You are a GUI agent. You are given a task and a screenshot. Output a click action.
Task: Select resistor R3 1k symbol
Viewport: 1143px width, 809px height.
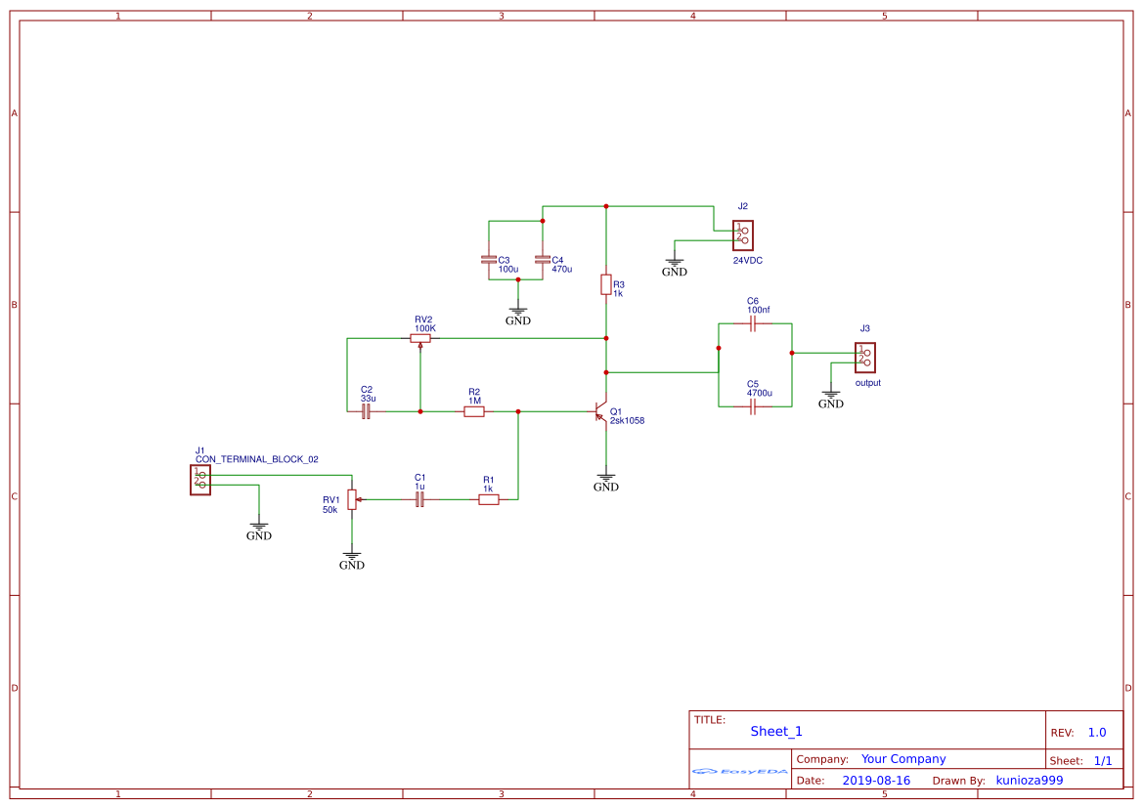[607, 285]
